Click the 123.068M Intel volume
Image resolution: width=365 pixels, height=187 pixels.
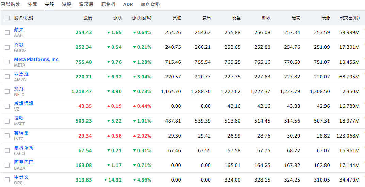pyautogui.click(x=348, y=136)
